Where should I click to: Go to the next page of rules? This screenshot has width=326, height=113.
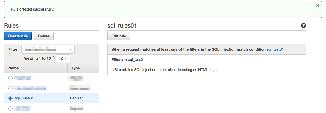(54, 58)
